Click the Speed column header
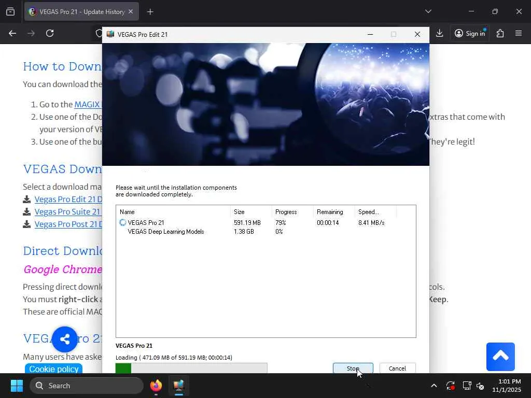Screen dimensions: 531x398 375,212
